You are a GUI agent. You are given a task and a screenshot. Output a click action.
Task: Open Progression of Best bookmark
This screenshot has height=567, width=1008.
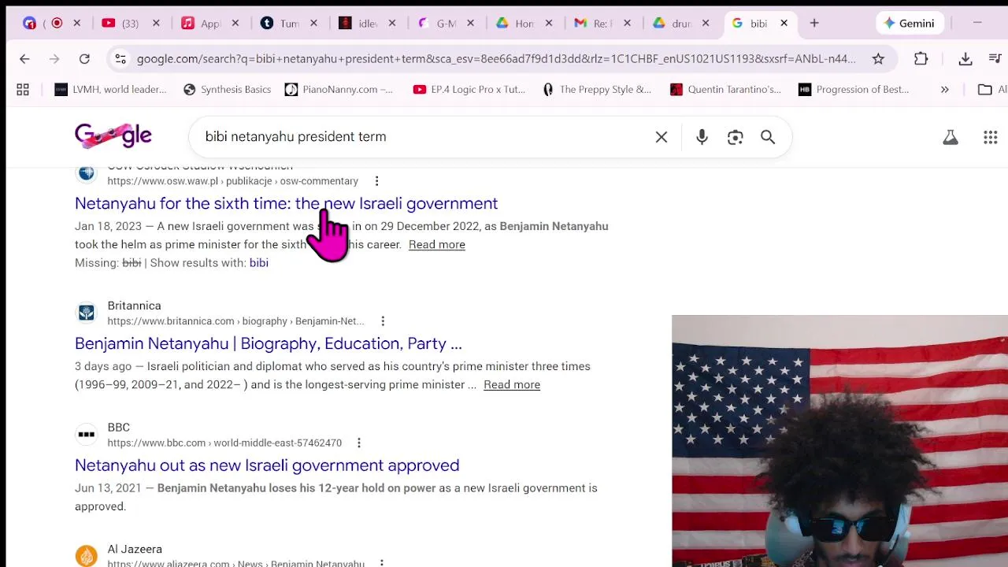pyautogui.click(x=854, y=90)
